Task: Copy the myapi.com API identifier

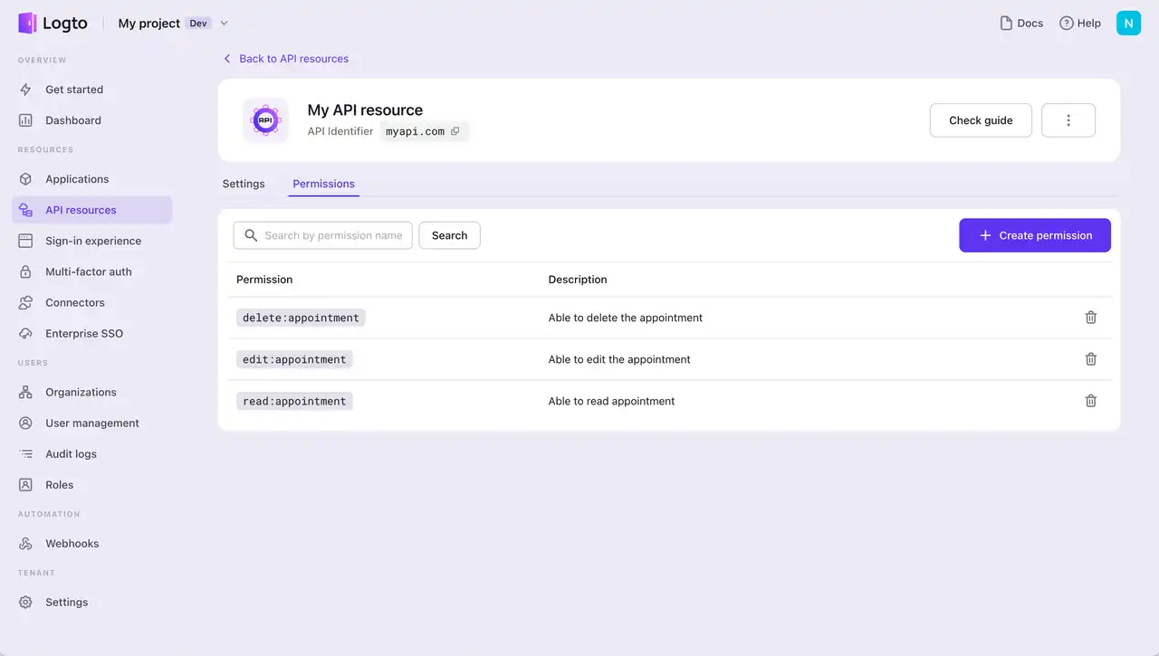Action: (x=455, y=130)
